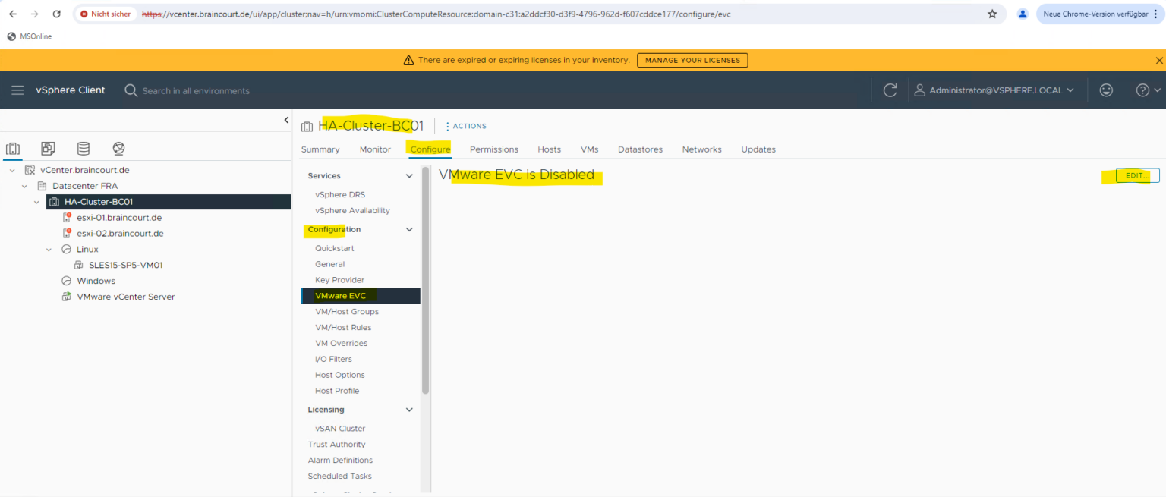Expand the Administrator@VSPHERE.LOCAL user menu
The image size is (1166, 497).
(994, 90)
